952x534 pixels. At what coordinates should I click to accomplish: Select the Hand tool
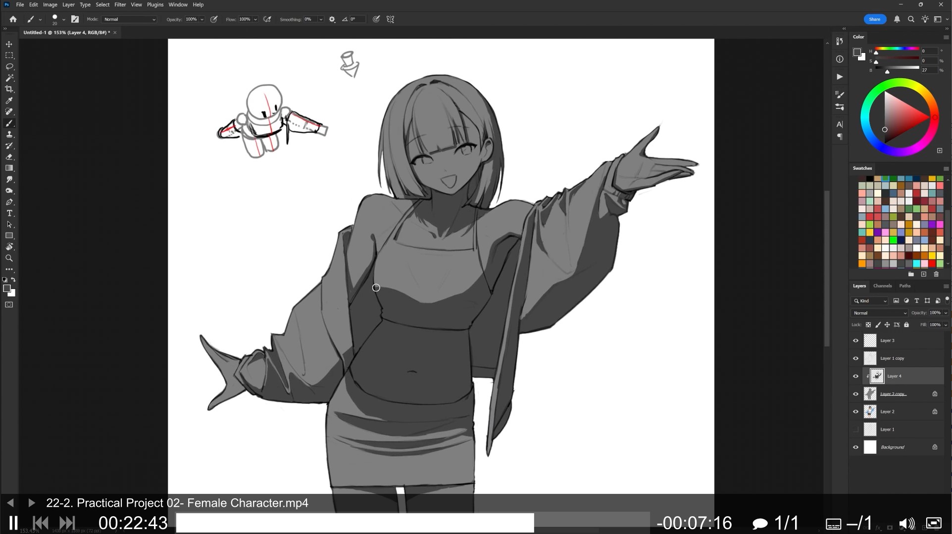tap(9, 247)
